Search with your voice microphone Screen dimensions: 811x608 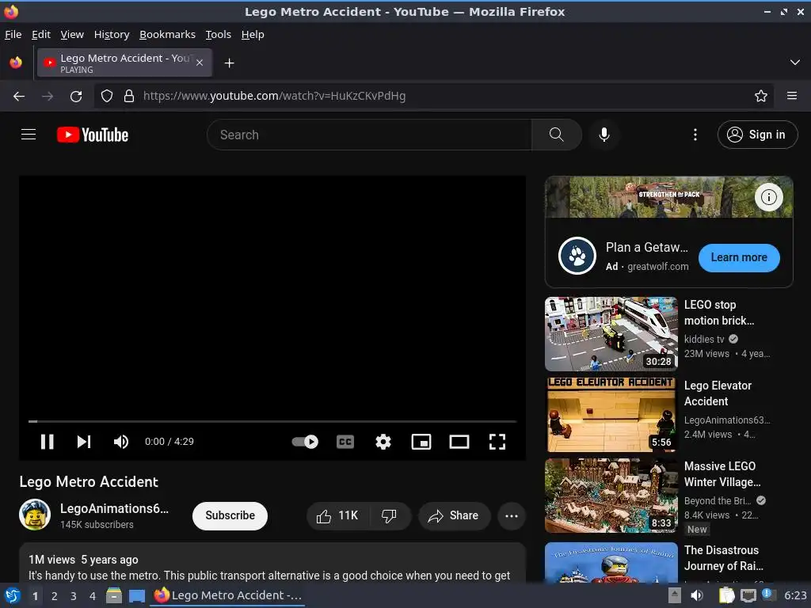click(603, 135)
